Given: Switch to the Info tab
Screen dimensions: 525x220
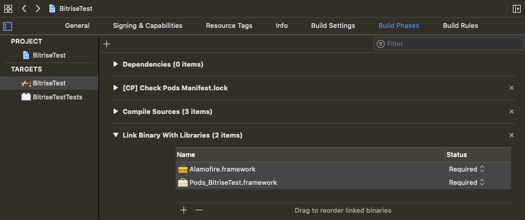Looking at the screenshot, I should (281, 25).
